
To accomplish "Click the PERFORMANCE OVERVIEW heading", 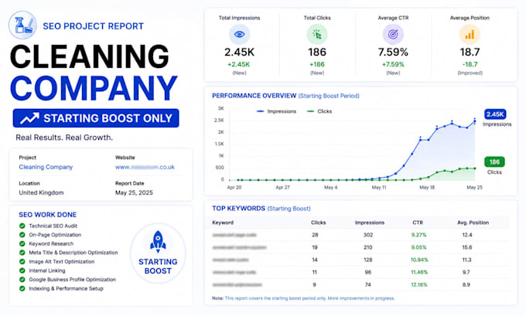I will pyautogui.click(x=254, y=96).
